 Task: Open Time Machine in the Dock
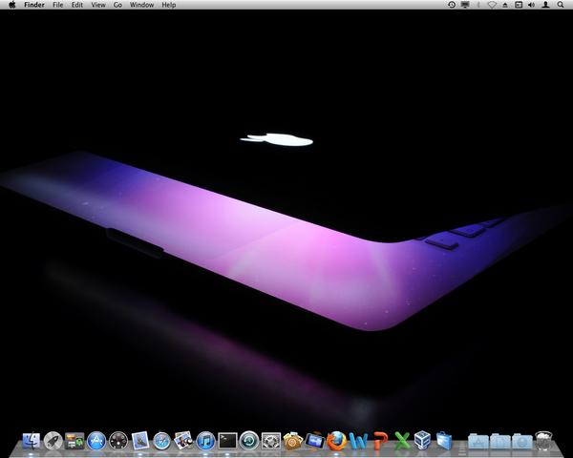[x=249, y=441]
